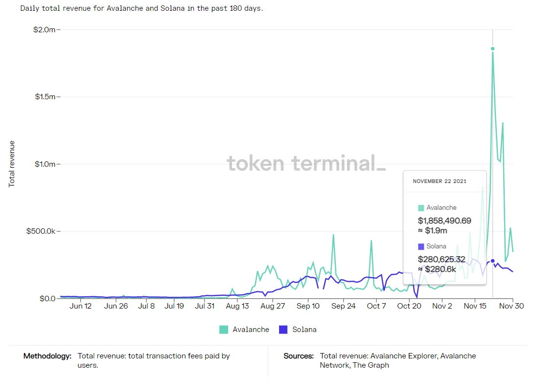Click the 'Sep 24' x-axis label
537x377 pixels.
pos(343,306)
